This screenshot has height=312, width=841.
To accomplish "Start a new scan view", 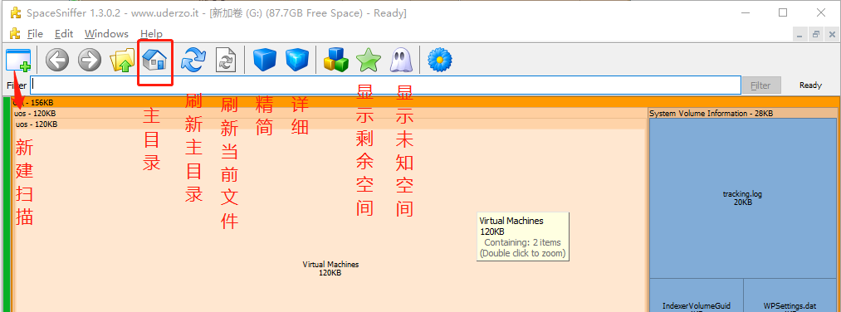I will [18, 60].
